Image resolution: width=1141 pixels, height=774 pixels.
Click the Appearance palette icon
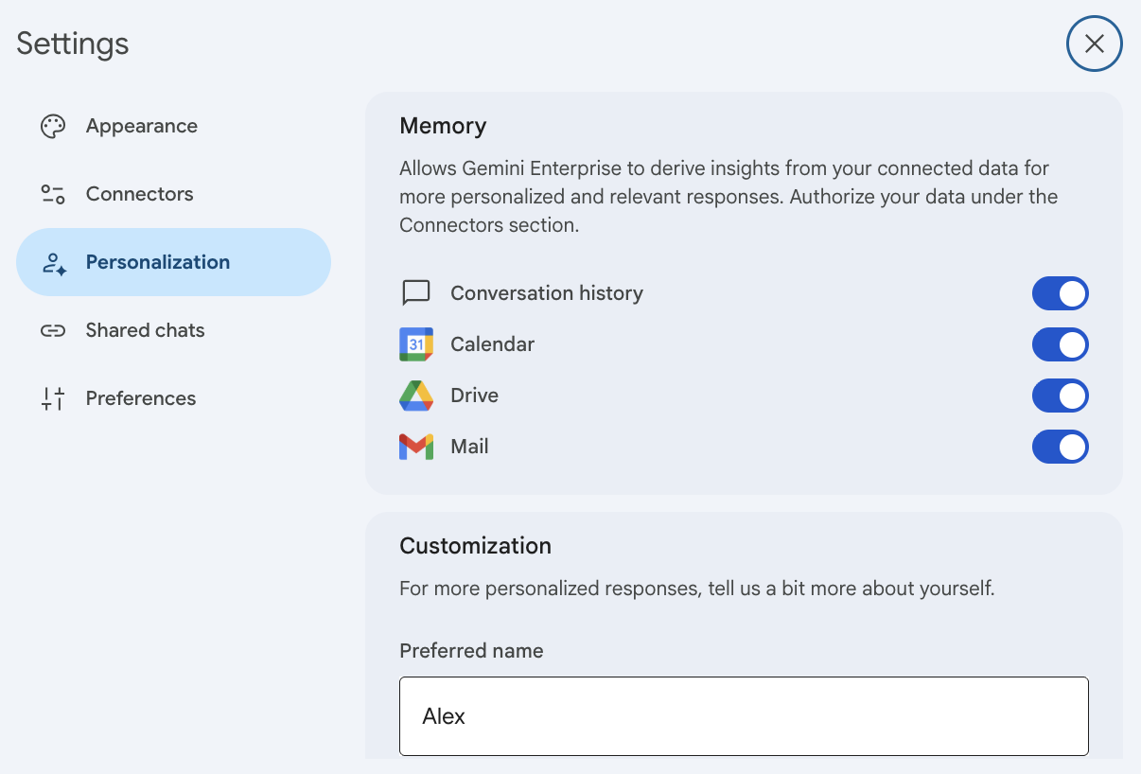(x=52, y=125)
